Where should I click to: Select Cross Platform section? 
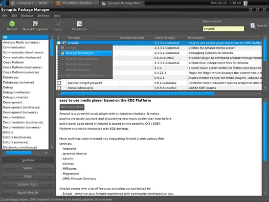pyautogui.click(x=25, y=62)
